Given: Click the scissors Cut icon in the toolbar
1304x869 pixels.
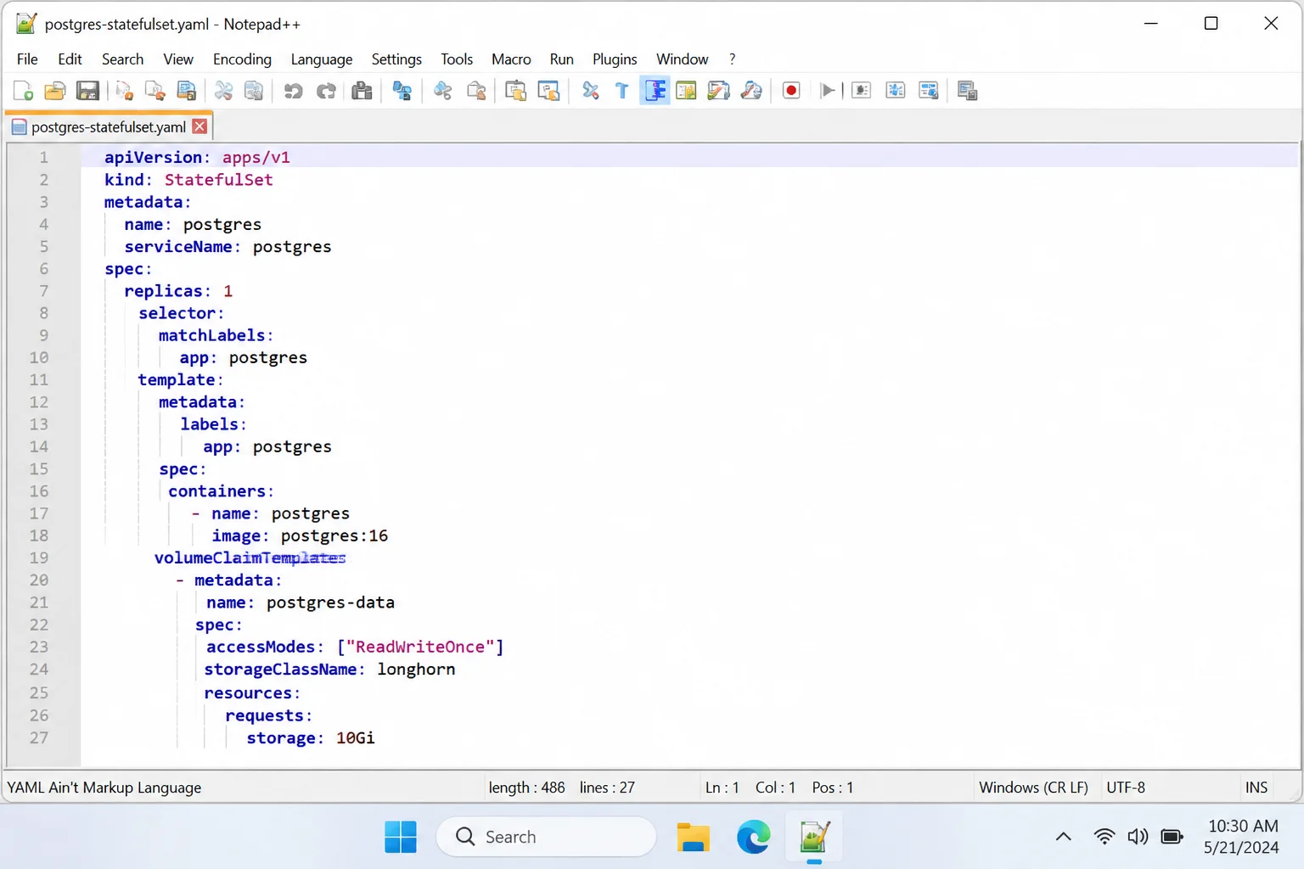Looking at the screenshot, I should tap(223, 91).
